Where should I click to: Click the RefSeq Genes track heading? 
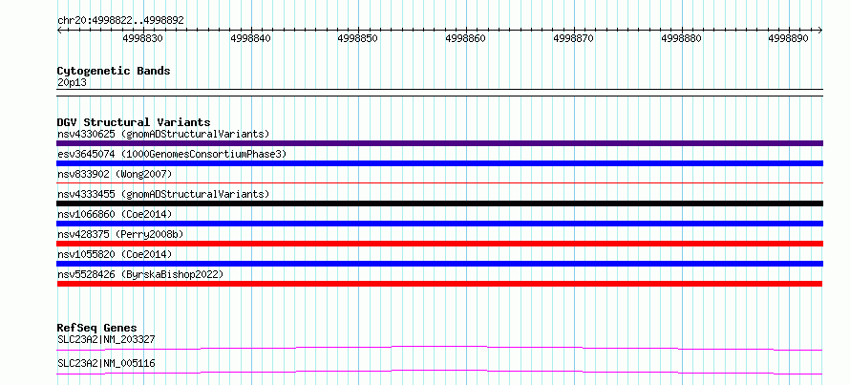click(97, 328)
